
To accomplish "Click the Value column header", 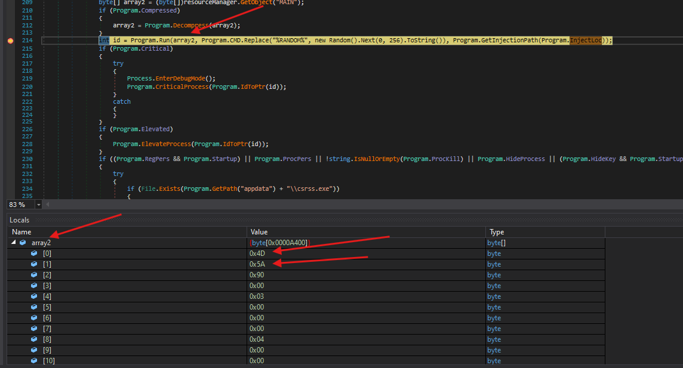I will 366,232.
